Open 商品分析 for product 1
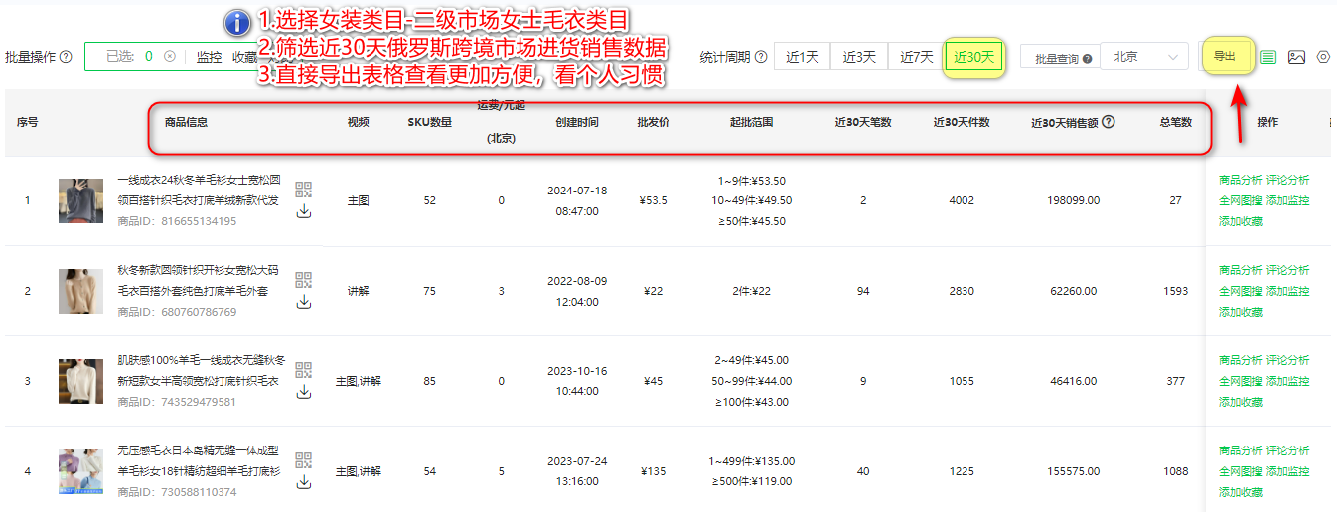1337x512 pixels. (x=1240, y=180)
